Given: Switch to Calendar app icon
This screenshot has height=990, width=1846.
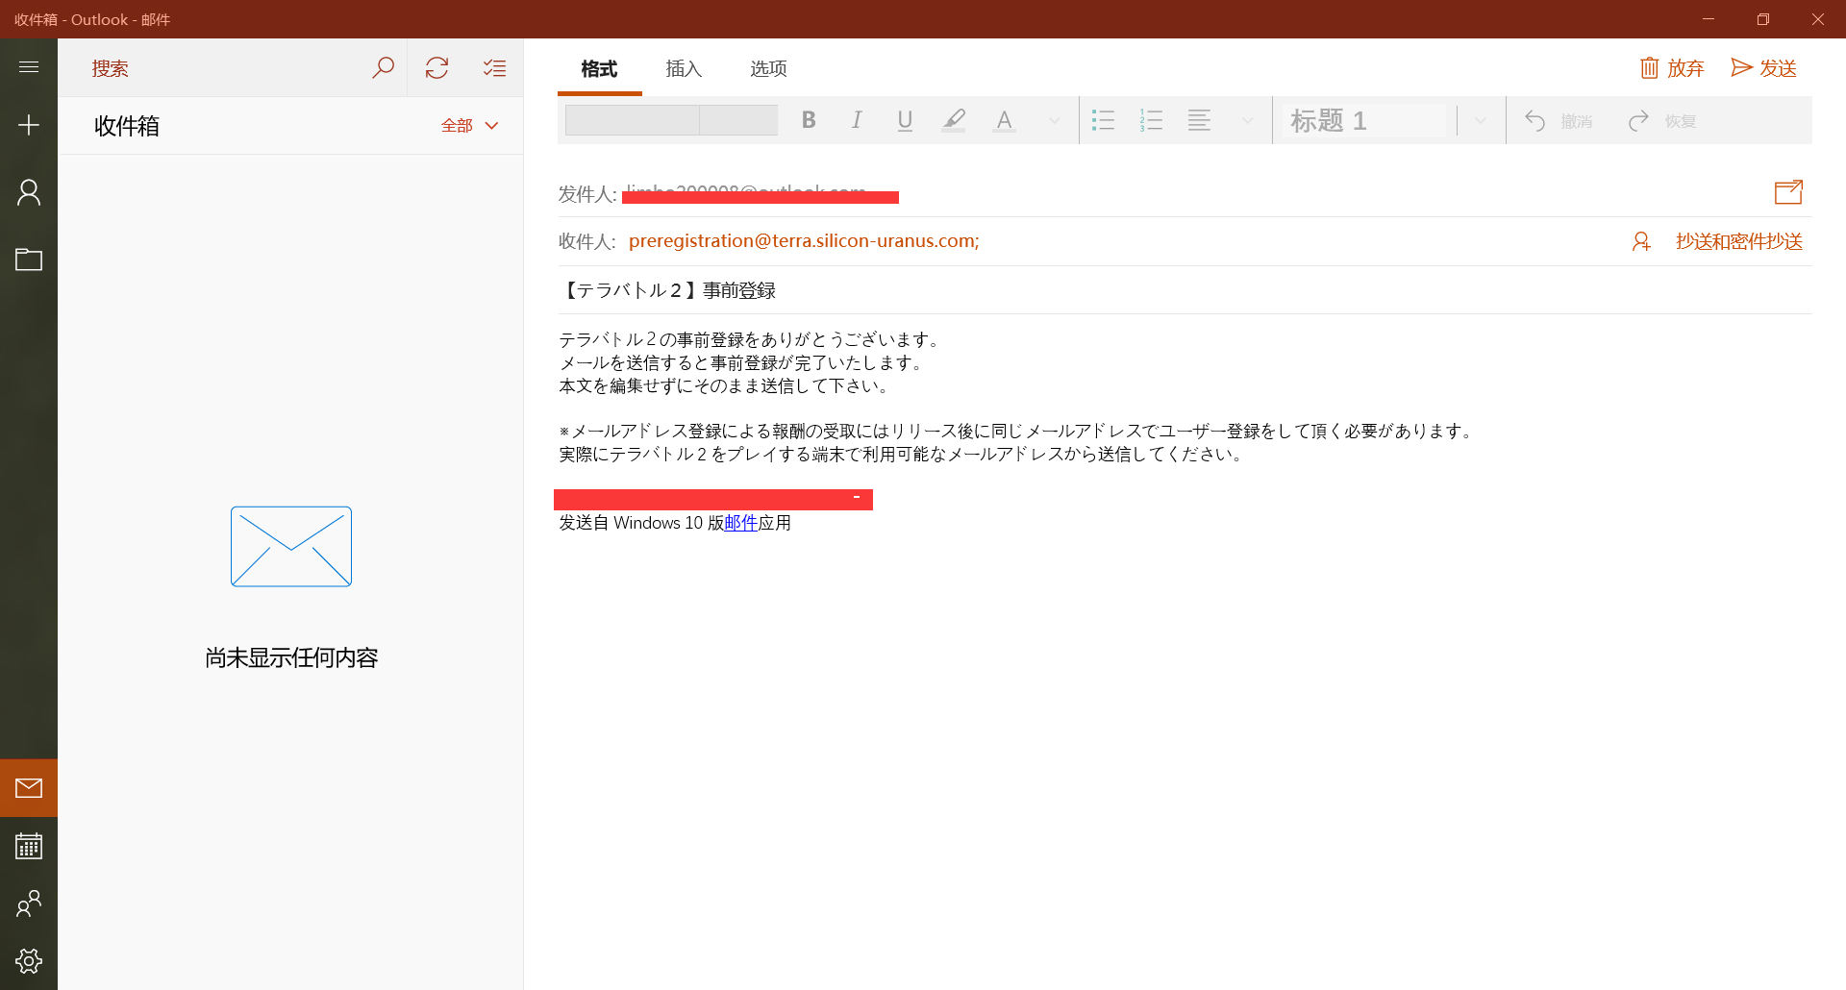Looking at the screenshot, I should click(x=29, y=846).
